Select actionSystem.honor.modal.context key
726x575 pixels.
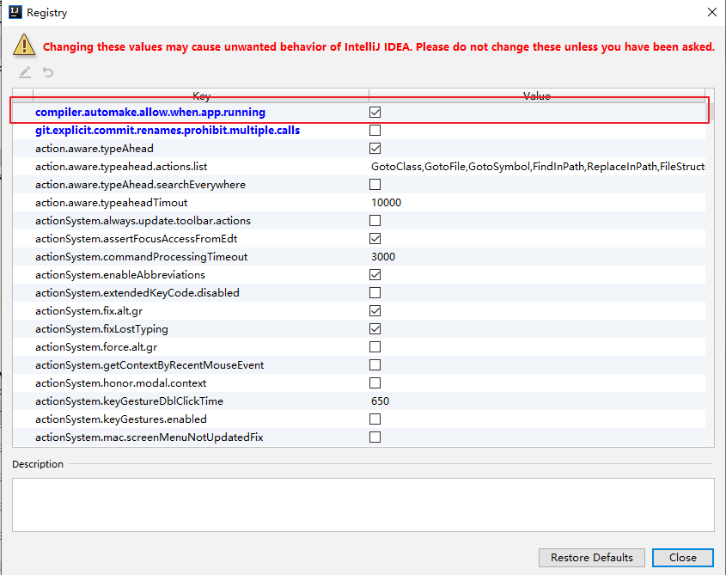121,383
